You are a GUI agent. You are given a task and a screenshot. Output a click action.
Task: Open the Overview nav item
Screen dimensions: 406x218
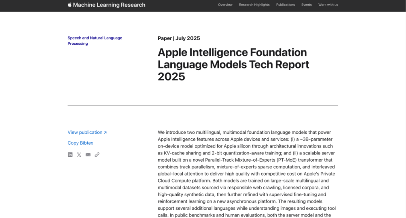[225, 5]
